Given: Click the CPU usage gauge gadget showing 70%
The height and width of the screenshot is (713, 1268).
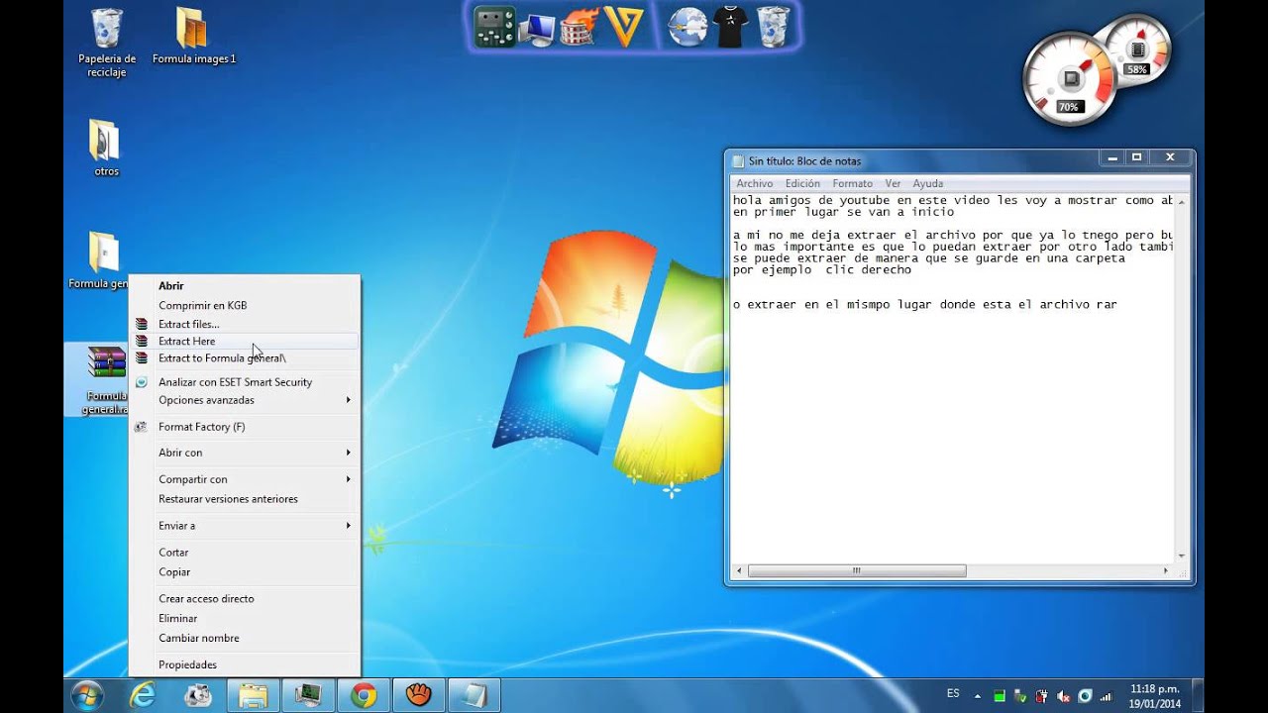Looking at the screenshot, I should coord(1070,79).
